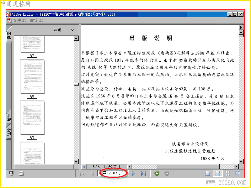Switch to the 附件 side tab
This screenshot has height=188, width=251.
9,117
